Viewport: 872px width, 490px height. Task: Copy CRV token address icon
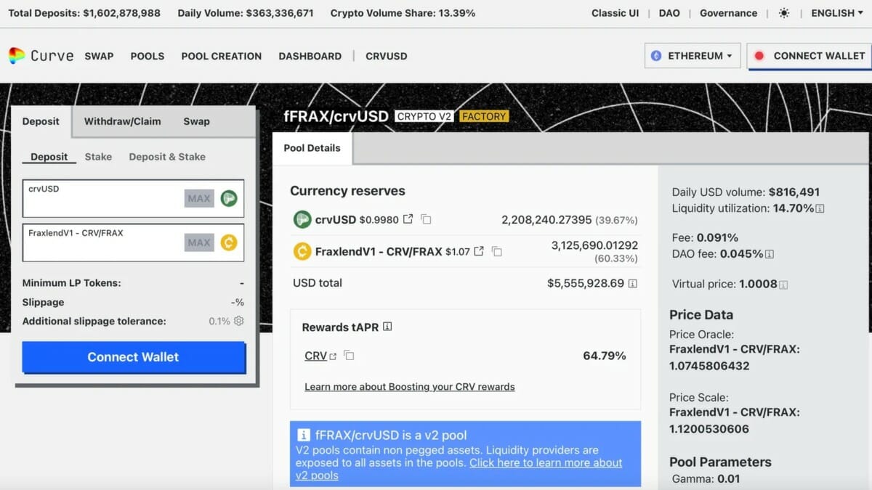pos(350,356)
